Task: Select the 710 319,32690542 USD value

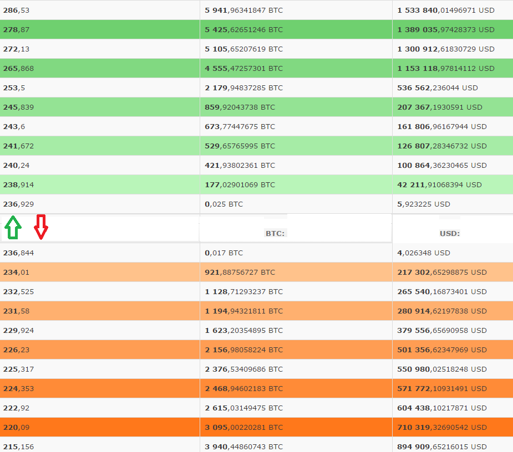Action: point(442,427)
